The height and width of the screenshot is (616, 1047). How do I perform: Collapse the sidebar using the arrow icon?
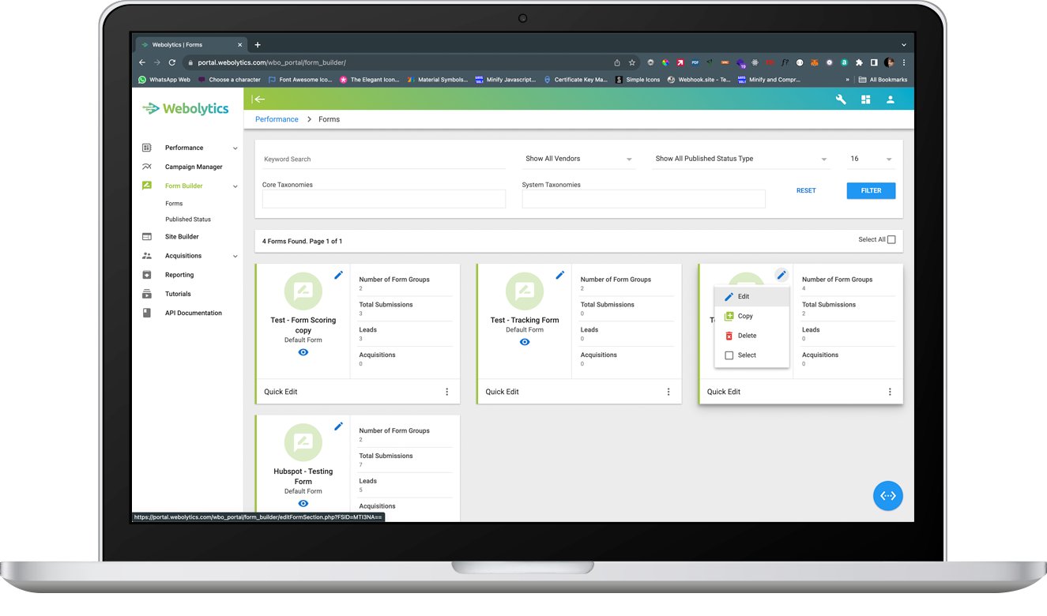pyautogui.click(x=258, y=100)
